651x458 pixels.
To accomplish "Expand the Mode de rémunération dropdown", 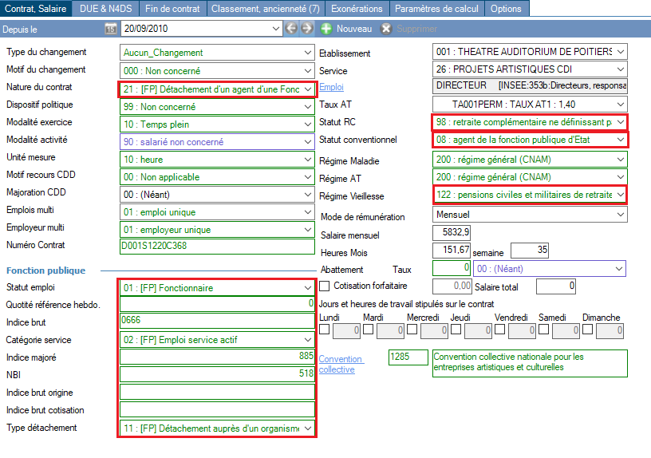I will [620, 215].
